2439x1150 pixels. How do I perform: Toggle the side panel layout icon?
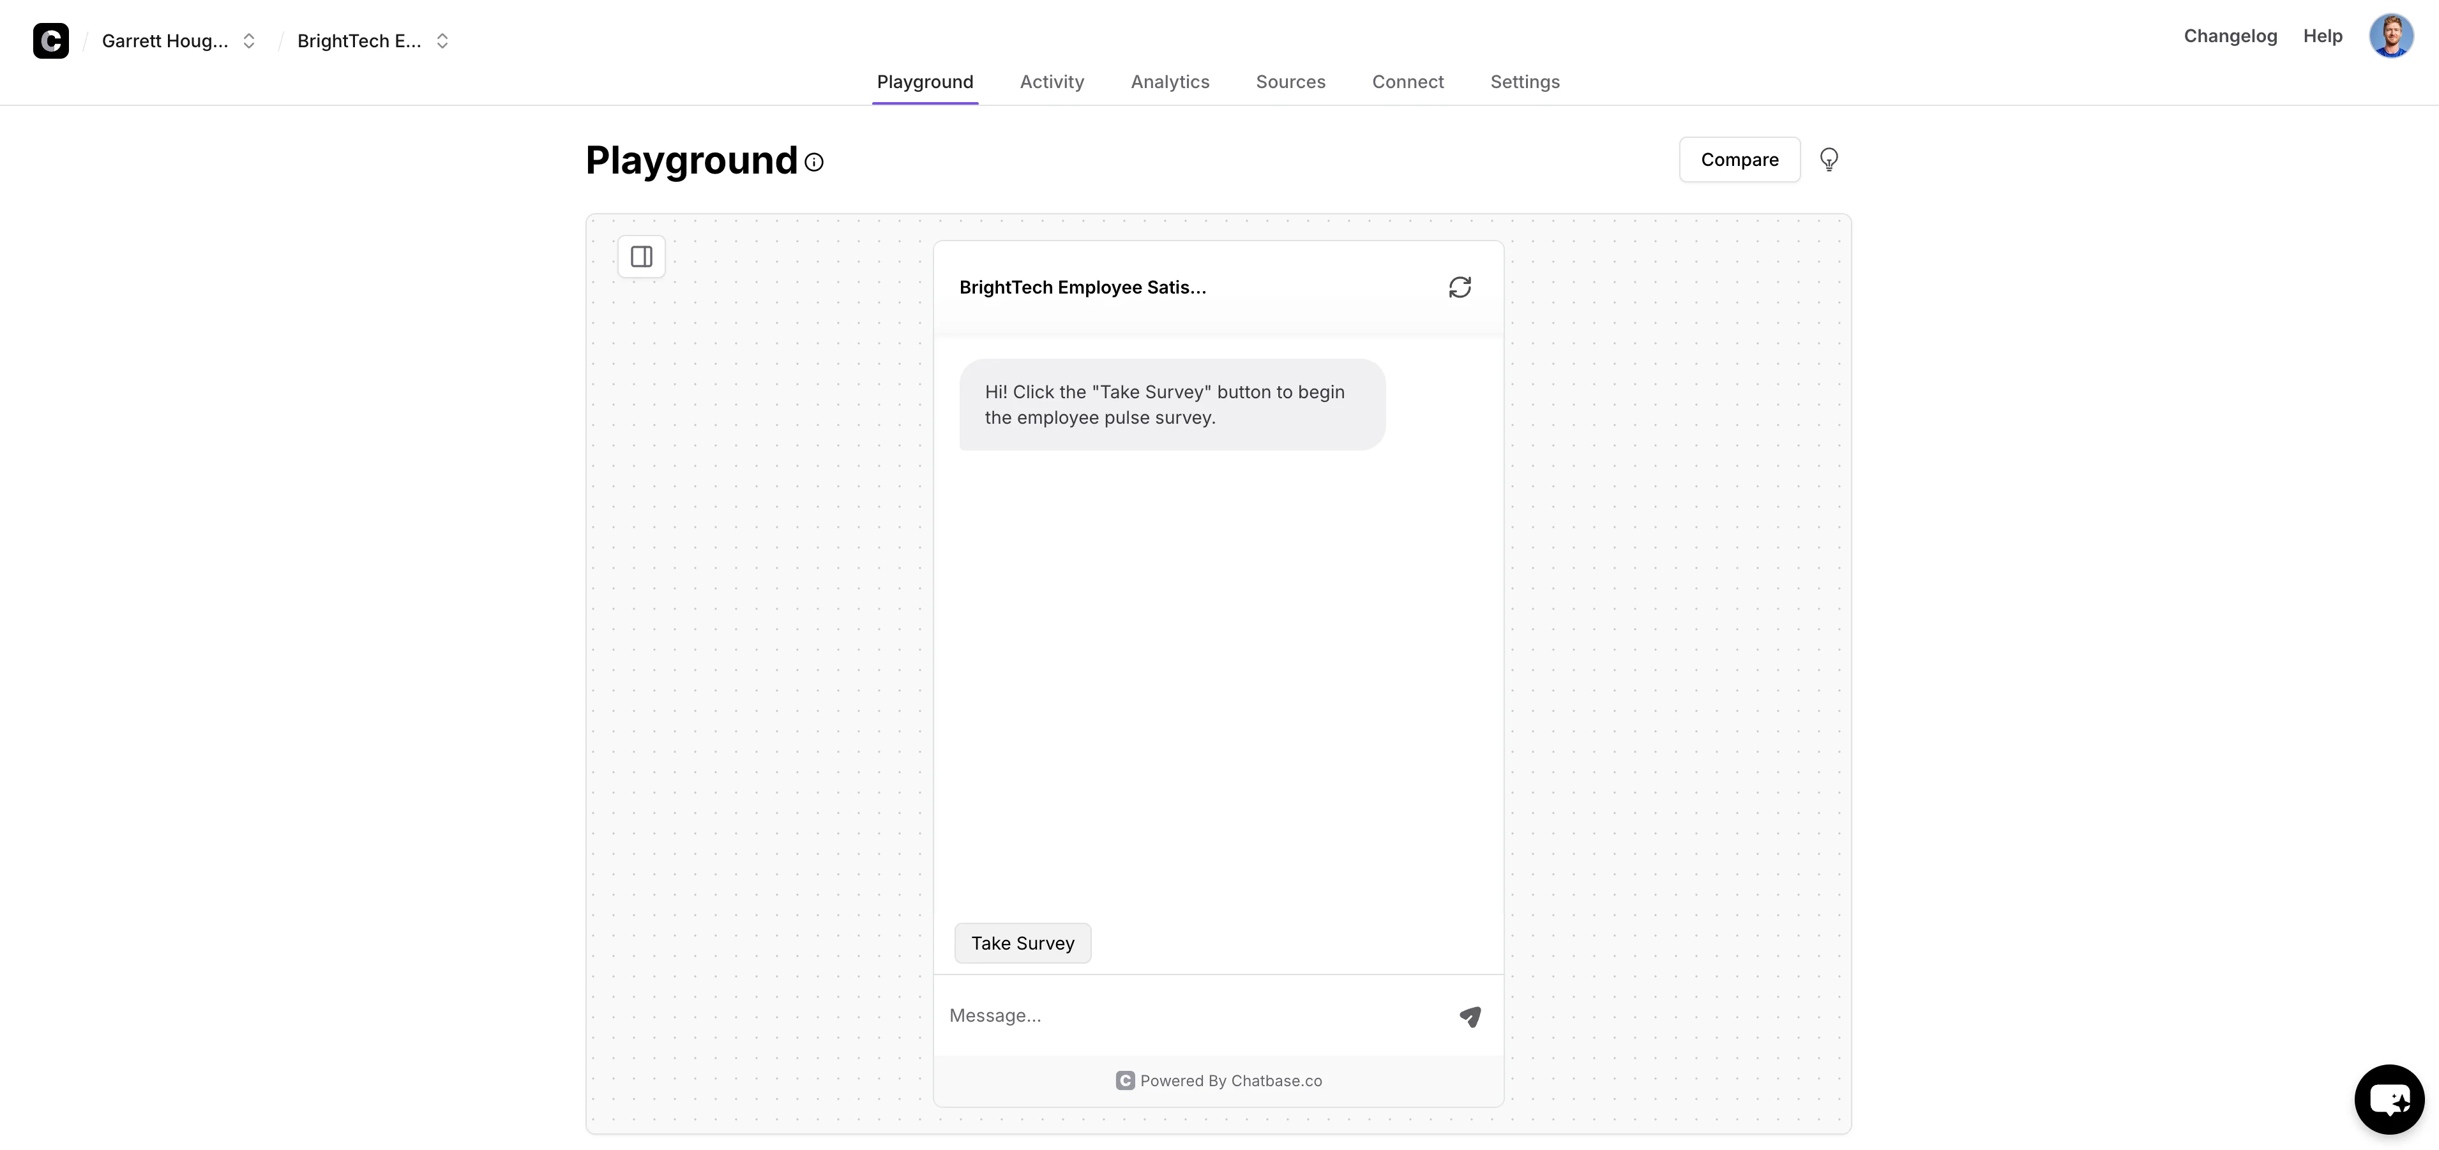point(642,257)
